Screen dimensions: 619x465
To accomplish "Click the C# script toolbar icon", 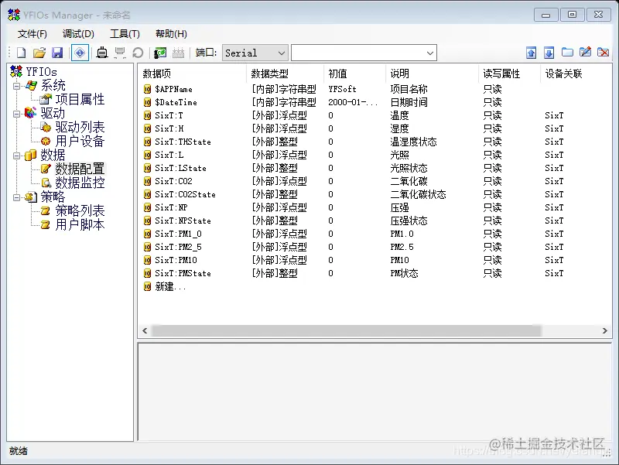I will 160,53.
